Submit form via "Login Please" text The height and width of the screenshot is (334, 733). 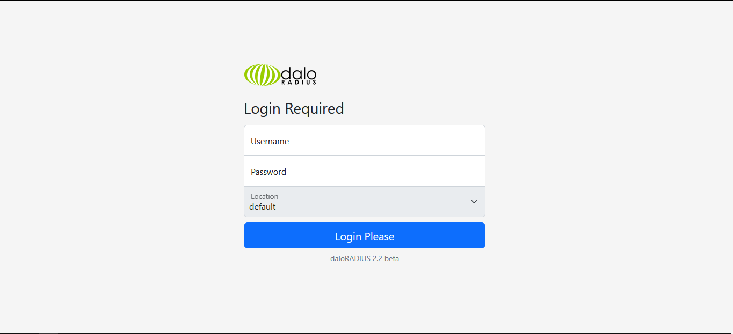point(365,236)
